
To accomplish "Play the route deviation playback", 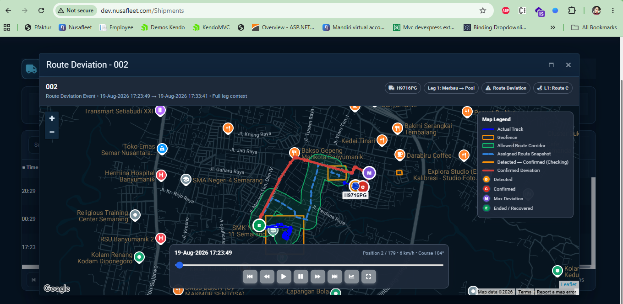I will point(284,276).
